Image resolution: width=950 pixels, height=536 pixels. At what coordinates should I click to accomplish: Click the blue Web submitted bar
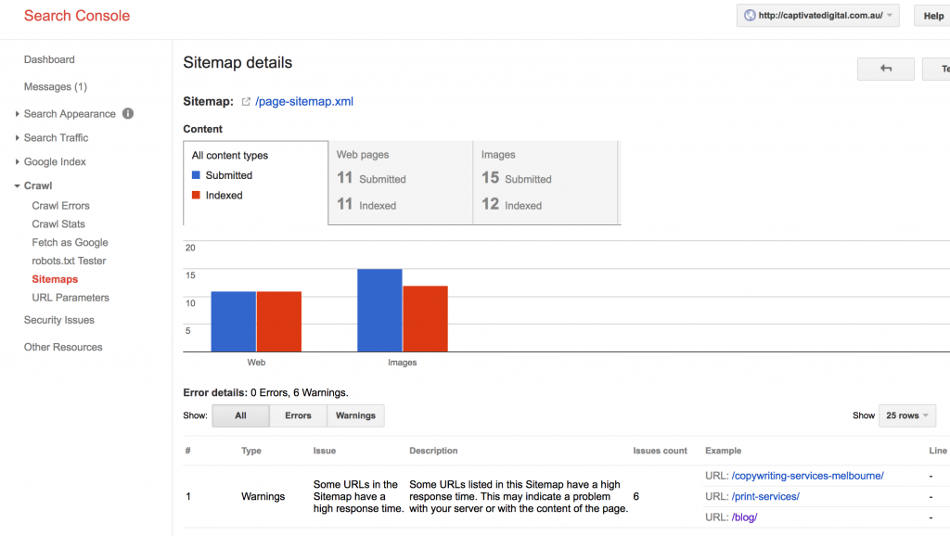click(x=233, y=322)
